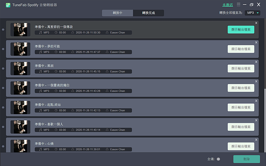Click the date bell icon in 黑洞 row

pyautogui.click(x=72, y=71)
